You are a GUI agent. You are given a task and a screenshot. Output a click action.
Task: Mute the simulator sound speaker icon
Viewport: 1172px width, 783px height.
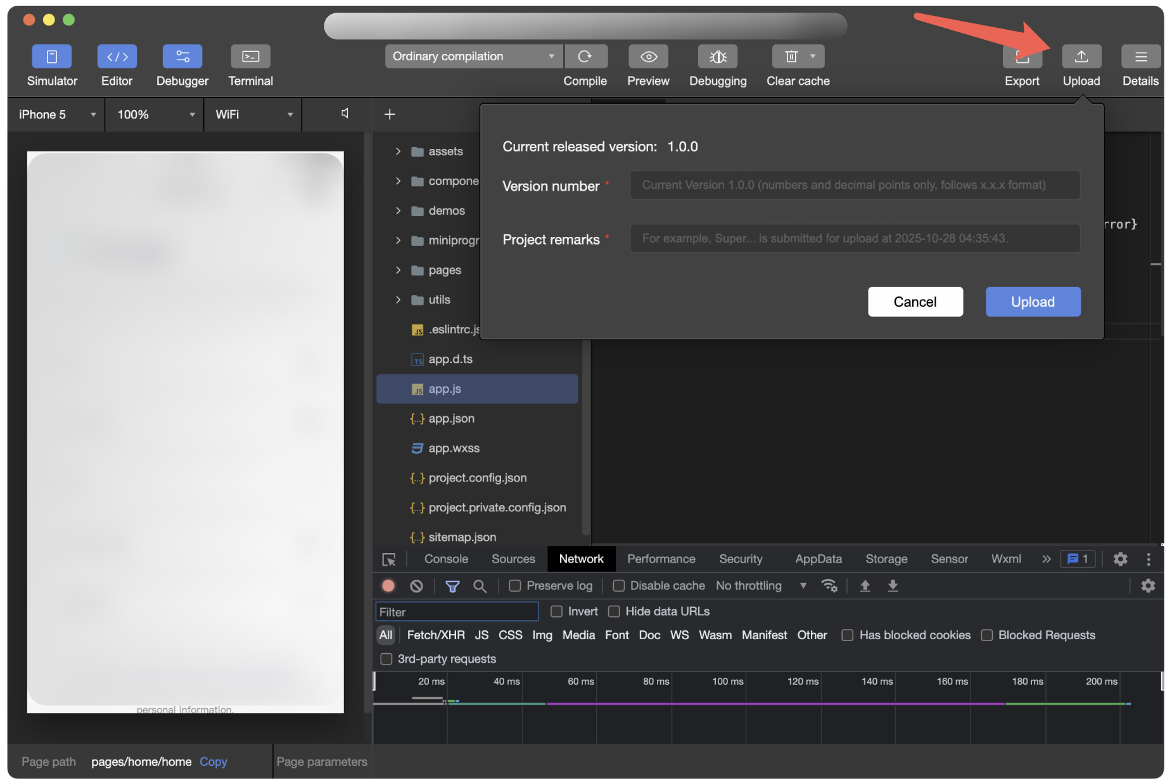tap(345, 113)
